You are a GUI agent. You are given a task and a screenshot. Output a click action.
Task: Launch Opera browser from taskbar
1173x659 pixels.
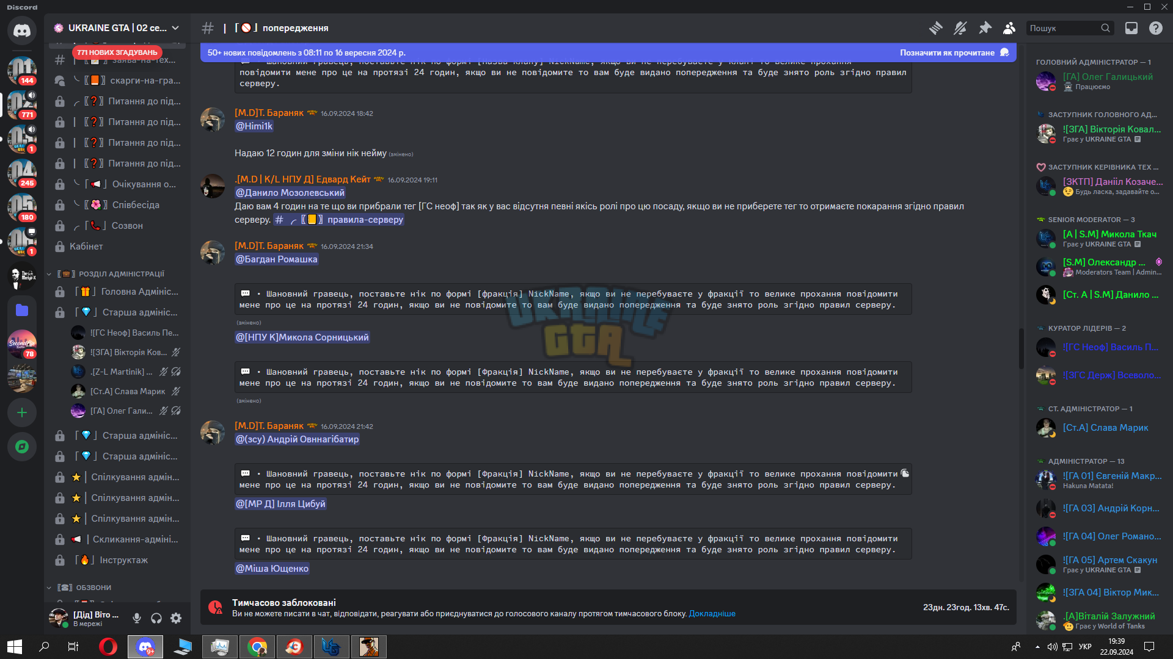108,647
